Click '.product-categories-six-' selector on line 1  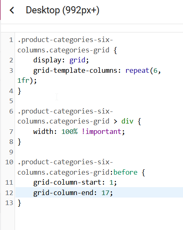(65, 40)
